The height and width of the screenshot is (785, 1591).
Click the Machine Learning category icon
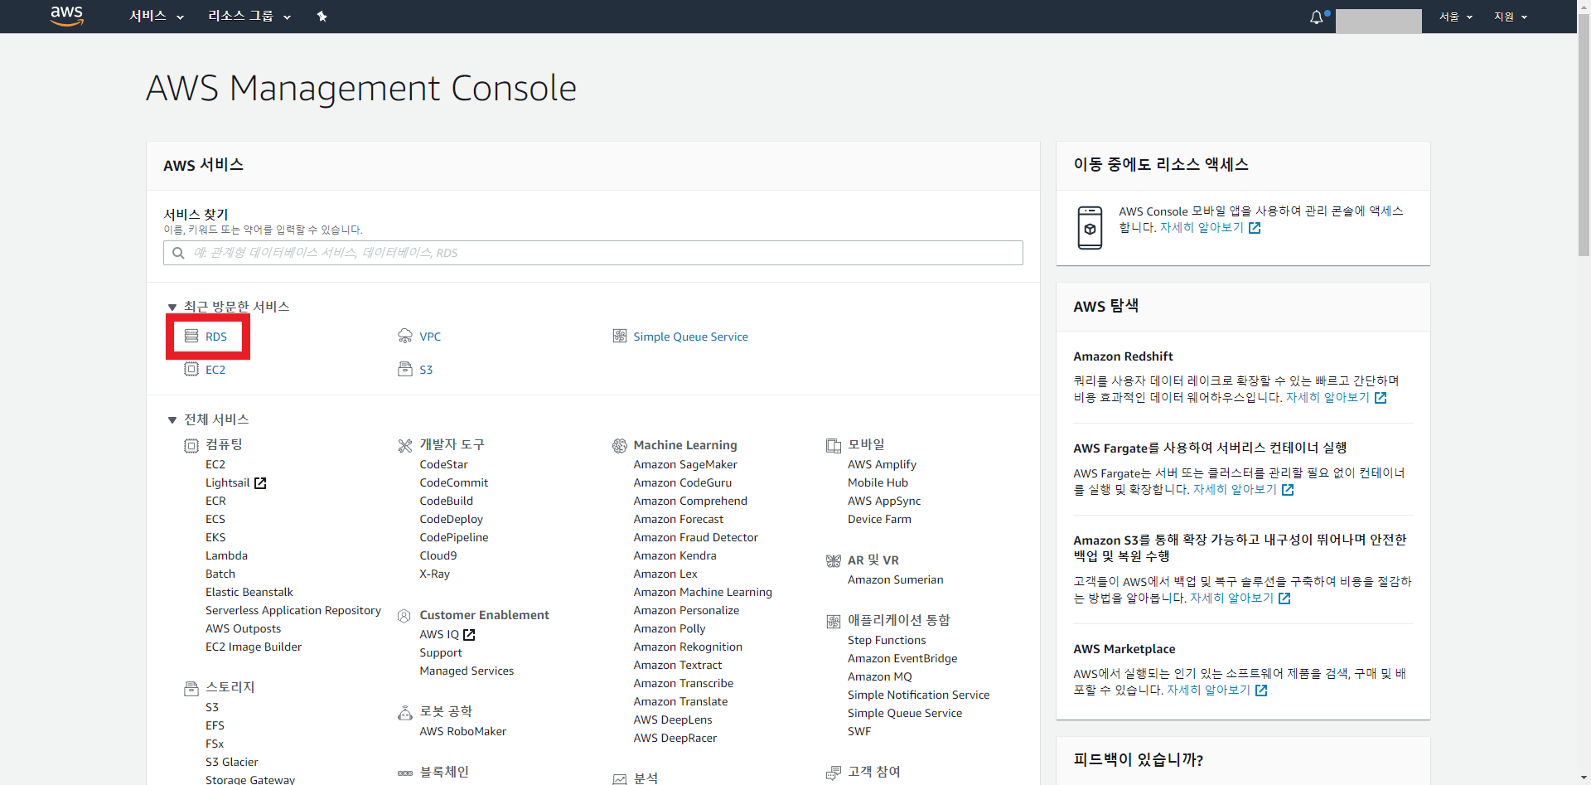[620, 446]
